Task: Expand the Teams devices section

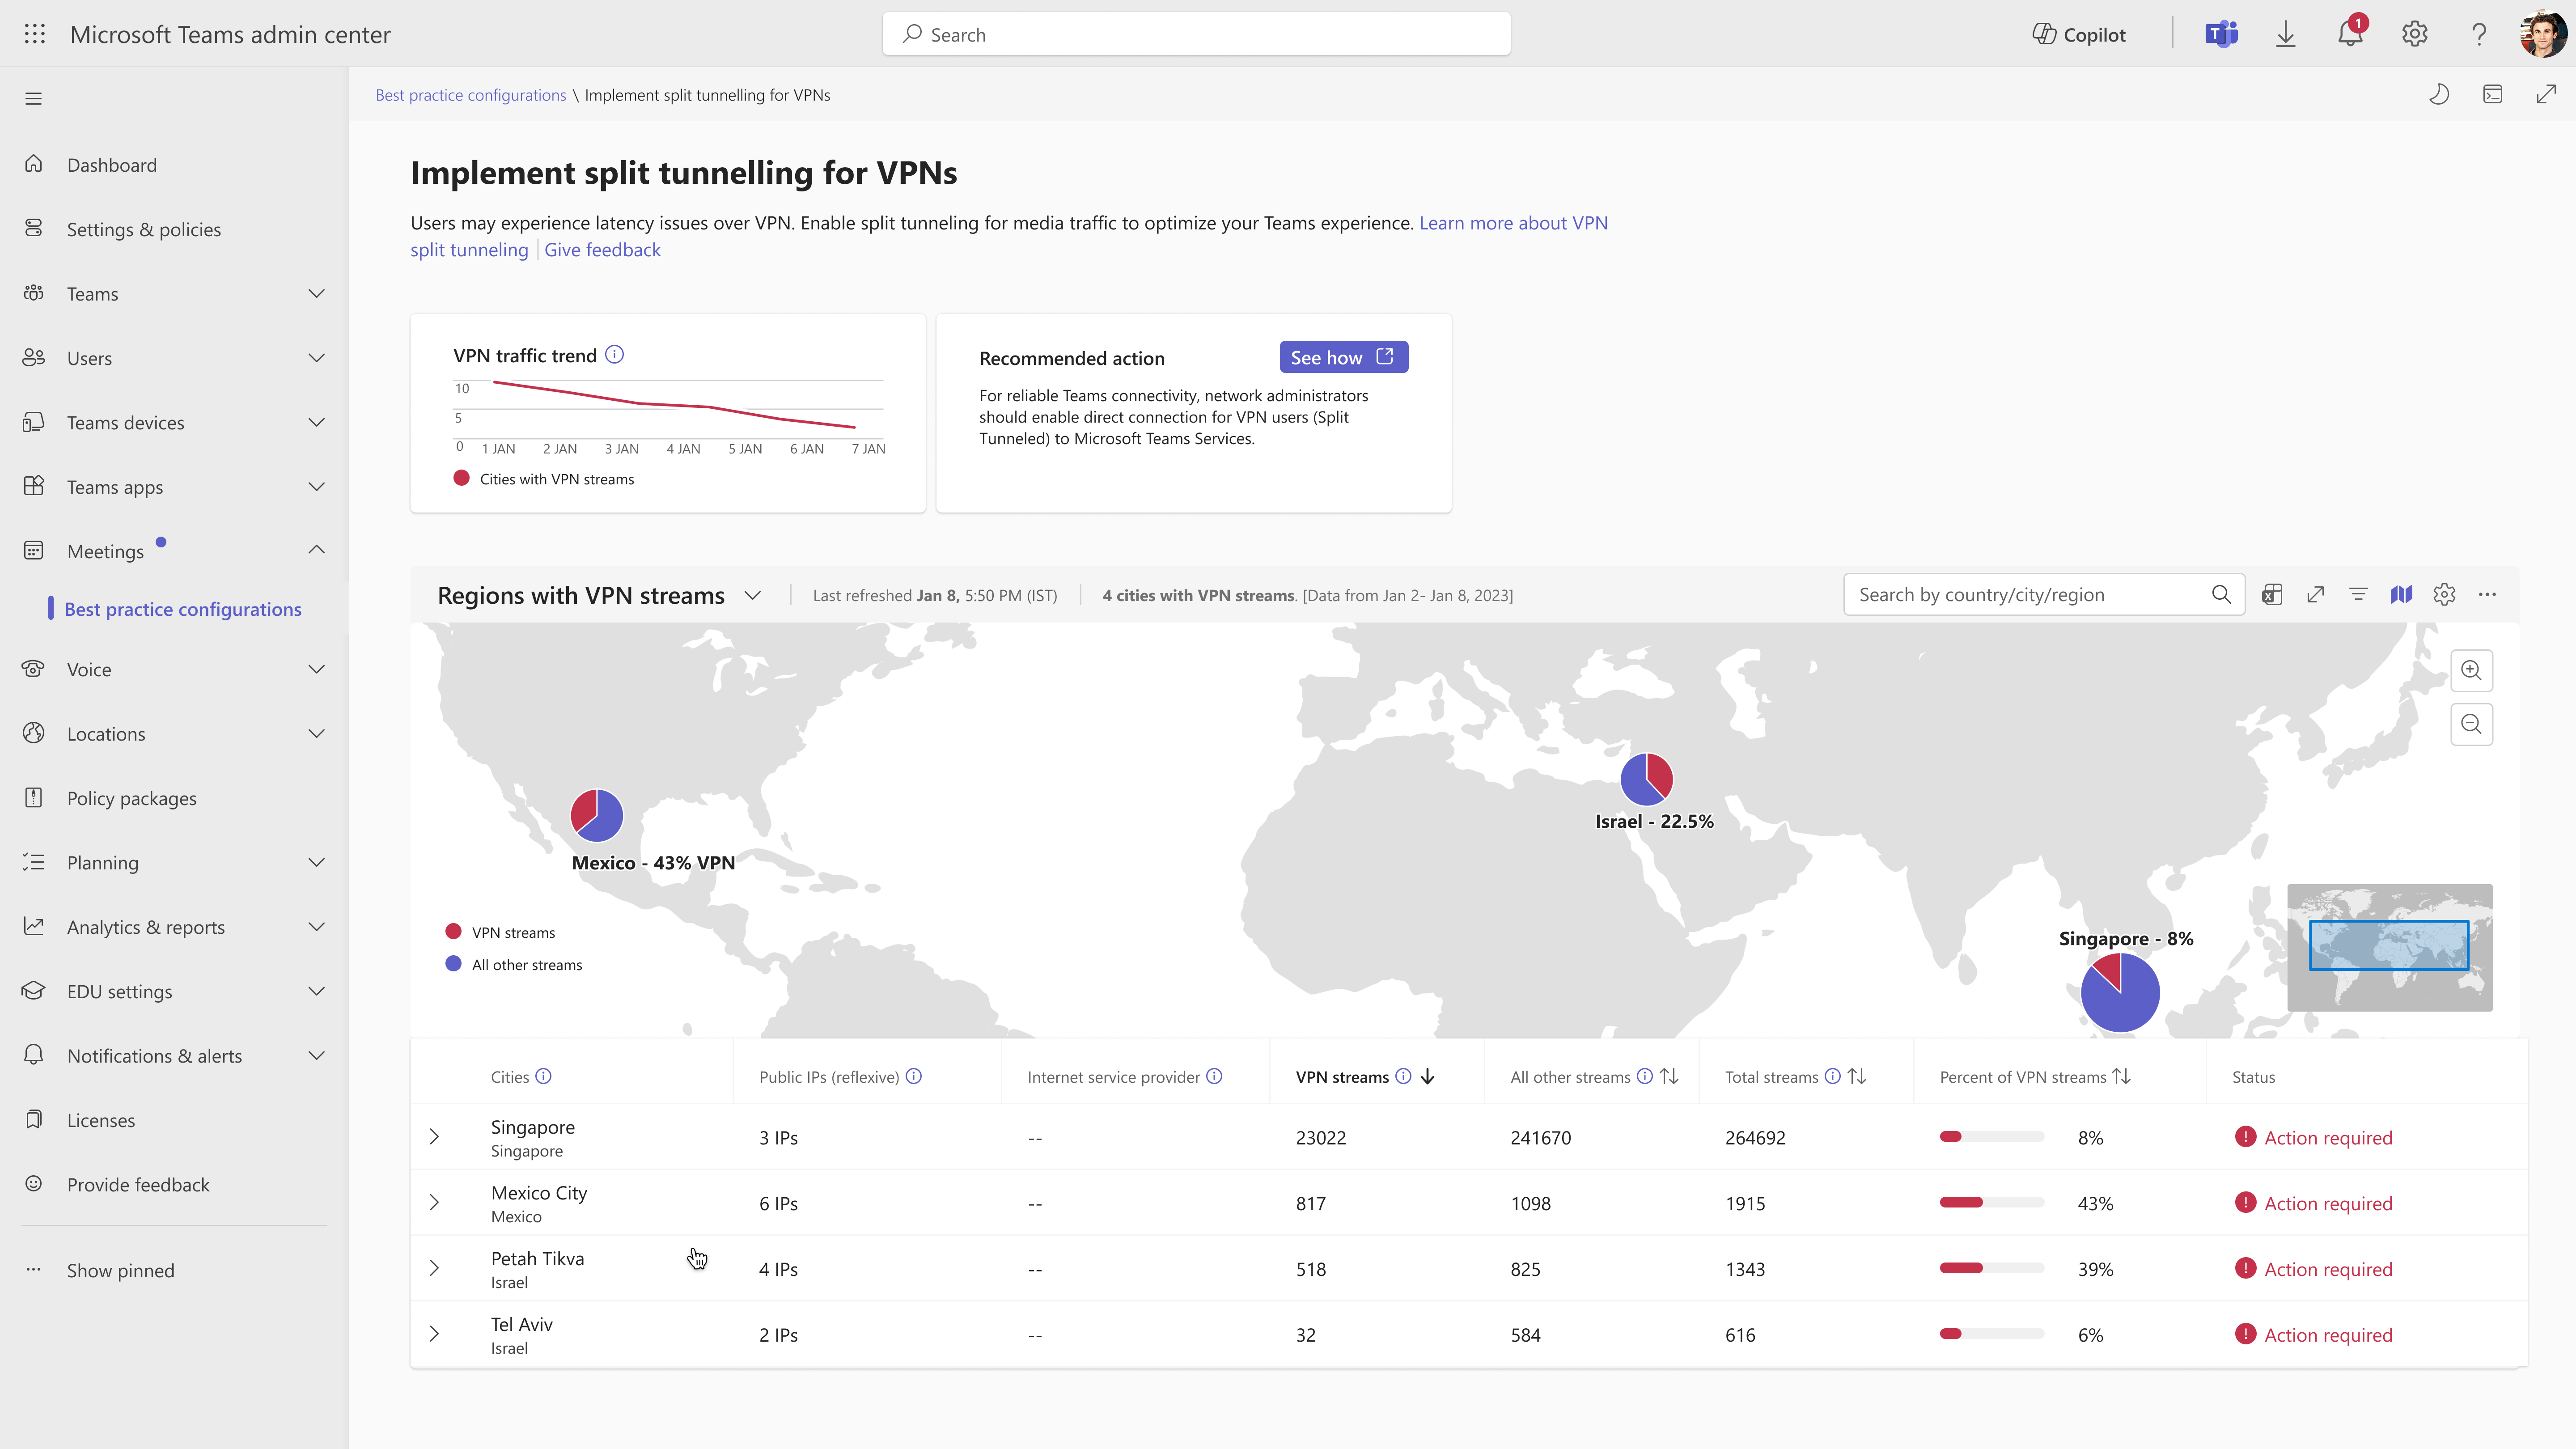Action: click(317, 423)
